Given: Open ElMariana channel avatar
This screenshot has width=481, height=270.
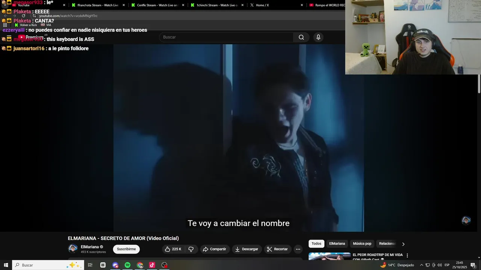Looking at the screenshot, I should 73,249.
